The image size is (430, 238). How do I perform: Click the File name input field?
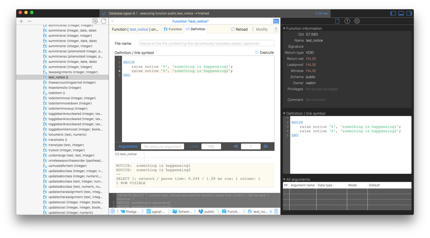point(206,43)
